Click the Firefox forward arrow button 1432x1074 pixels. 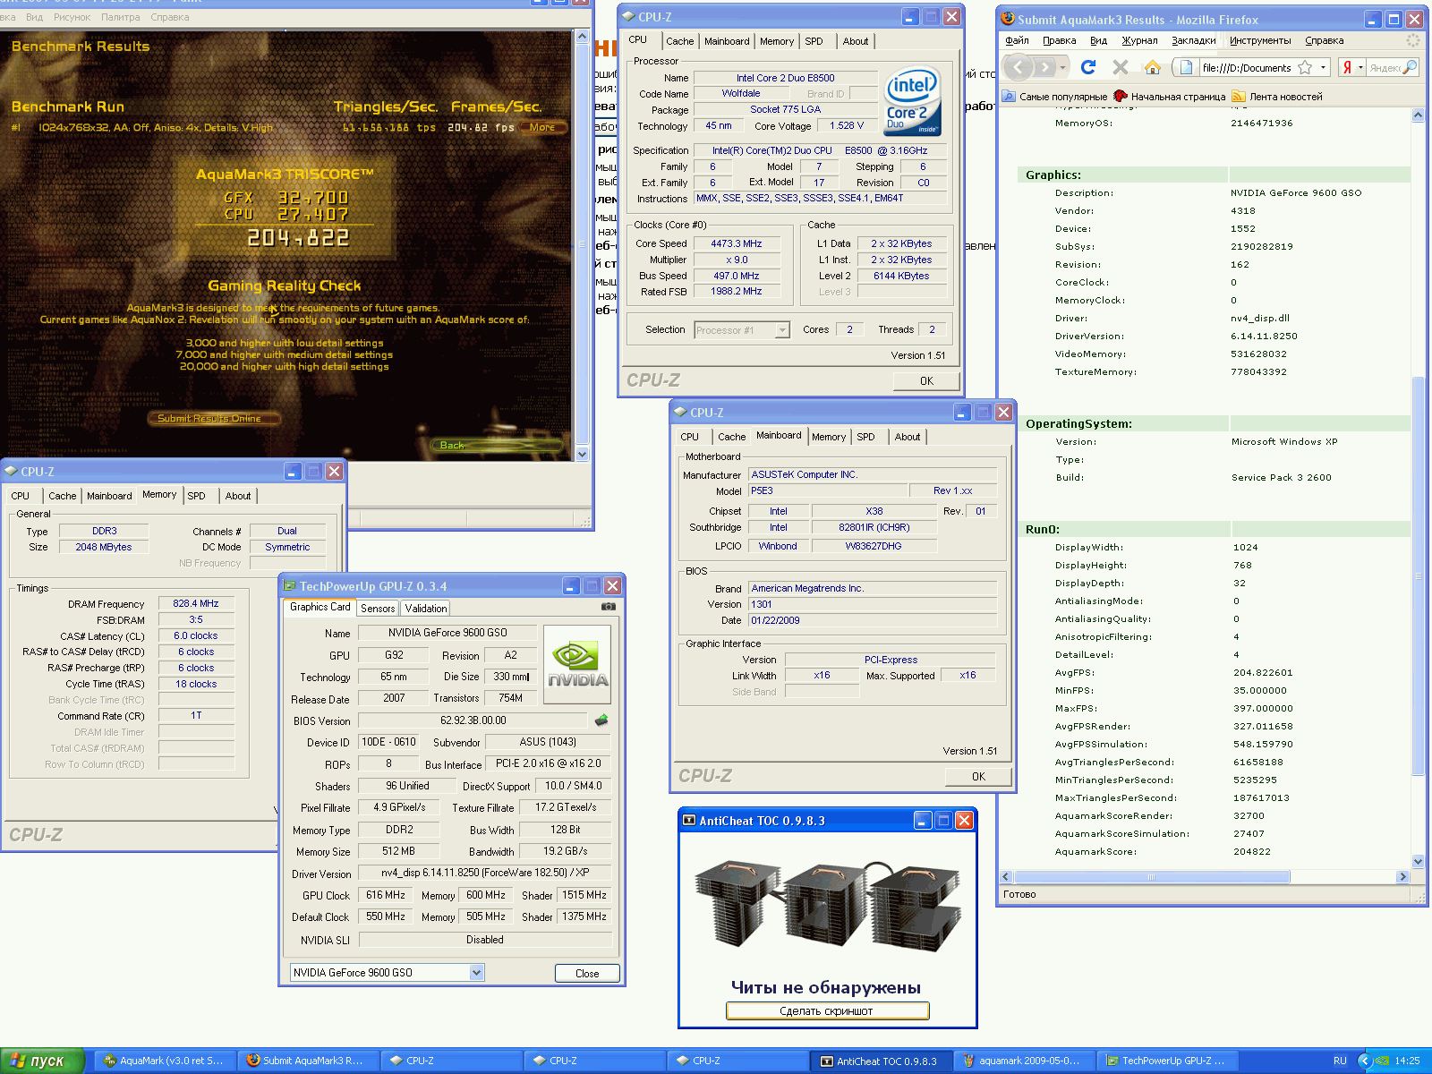[1044, 67]
